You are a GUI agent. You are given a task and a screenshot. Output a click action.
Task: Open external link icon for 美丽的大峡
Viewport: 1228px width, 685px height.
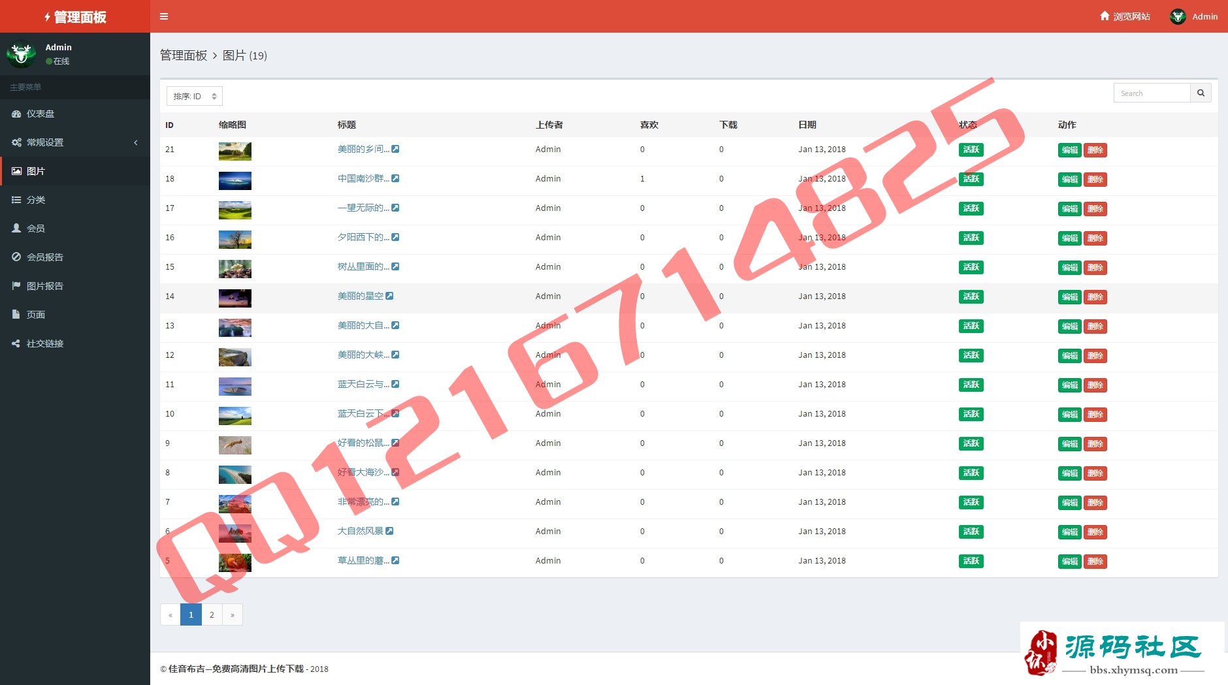point(395,355)
